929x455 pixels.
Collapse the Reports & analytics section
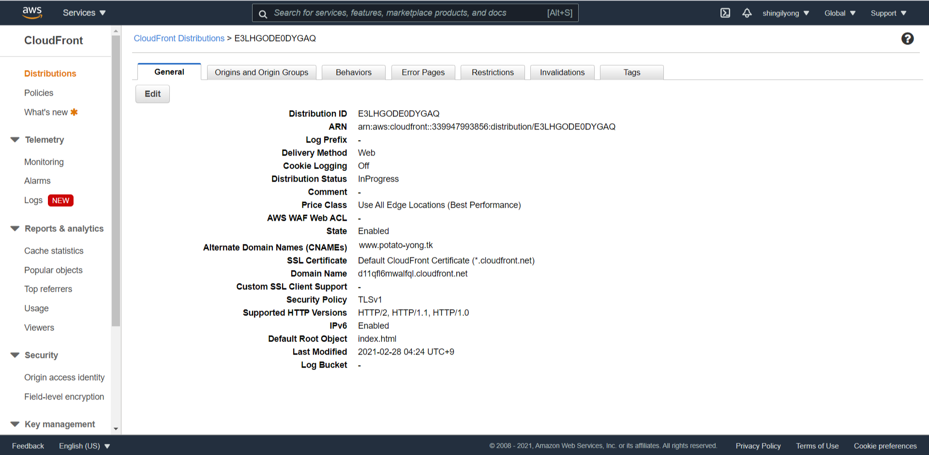click(x=15, y=228)
